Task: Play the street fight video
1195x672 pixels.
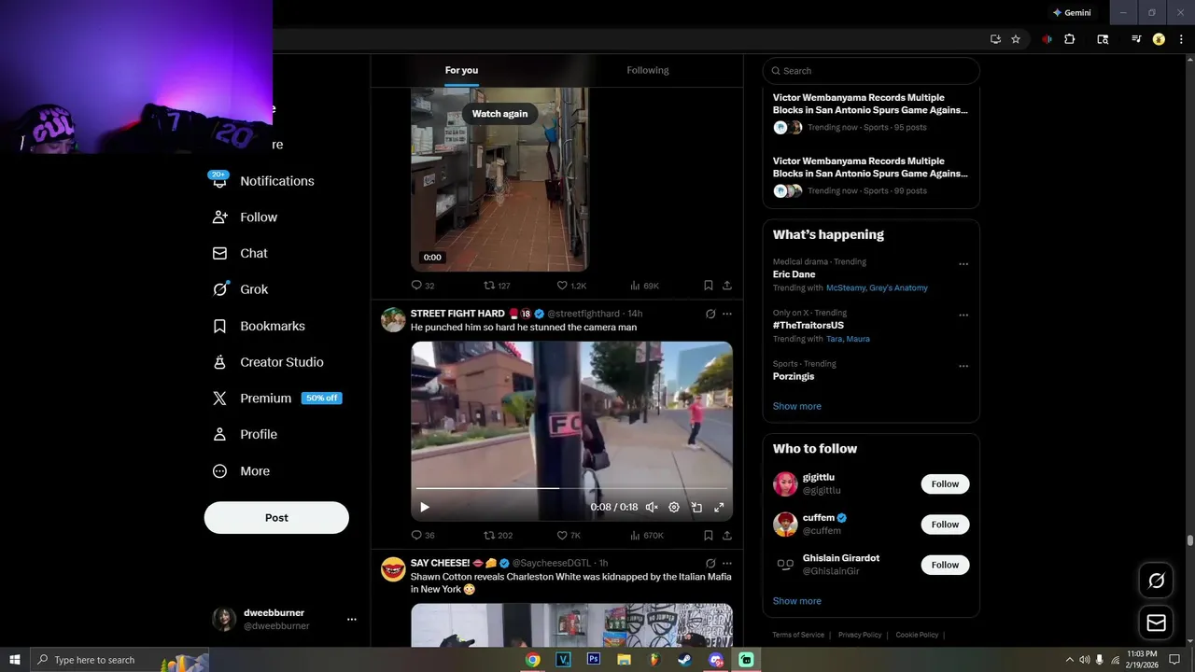Action: 424,507
